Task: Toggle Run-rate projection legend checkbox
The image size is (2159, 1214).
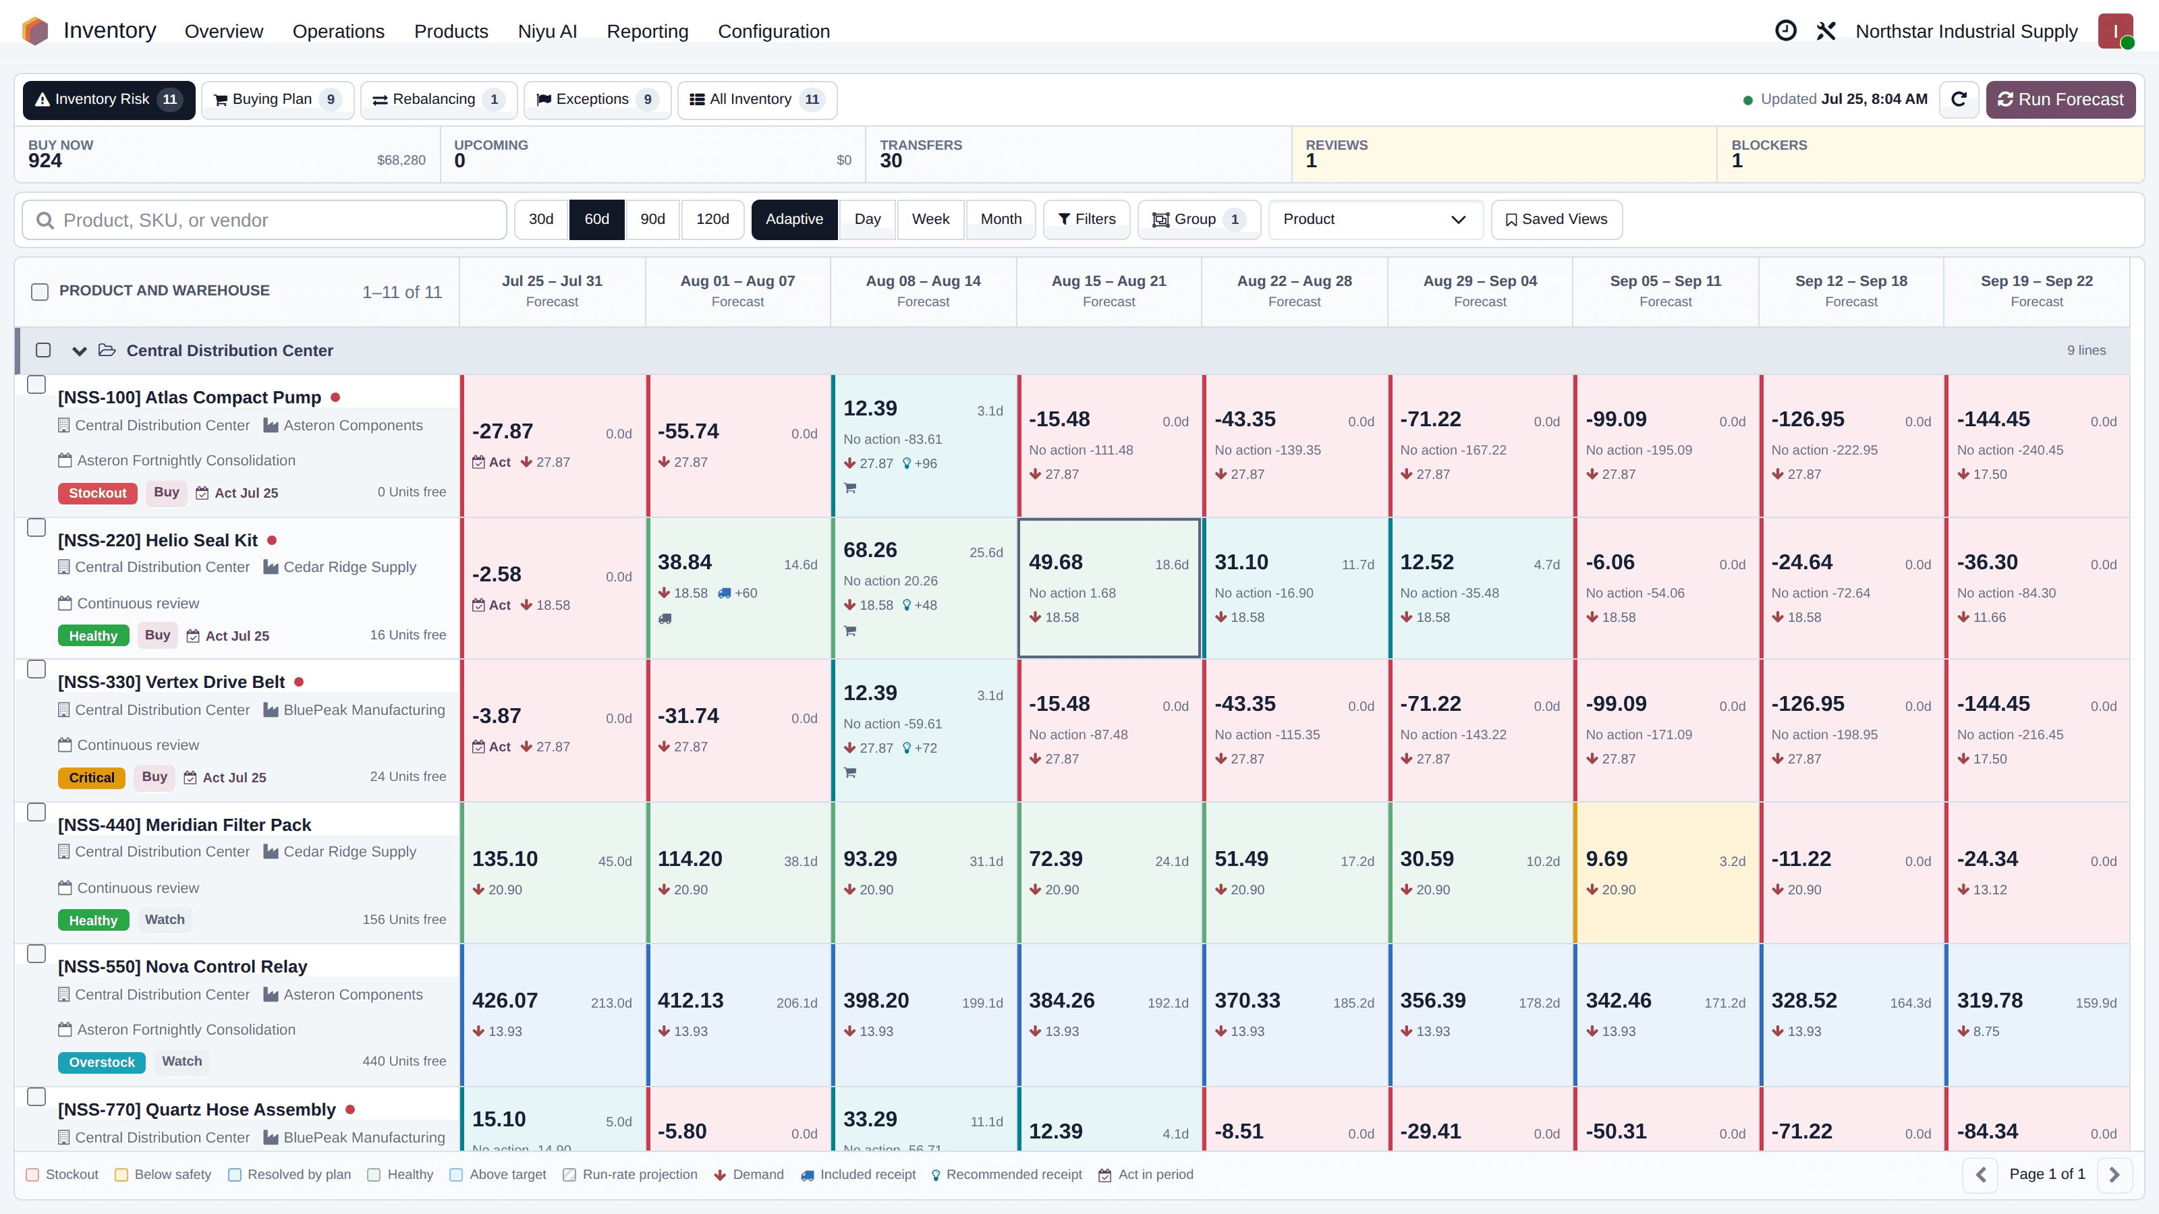Action: pyautogui.click(x=570, y=1175)
